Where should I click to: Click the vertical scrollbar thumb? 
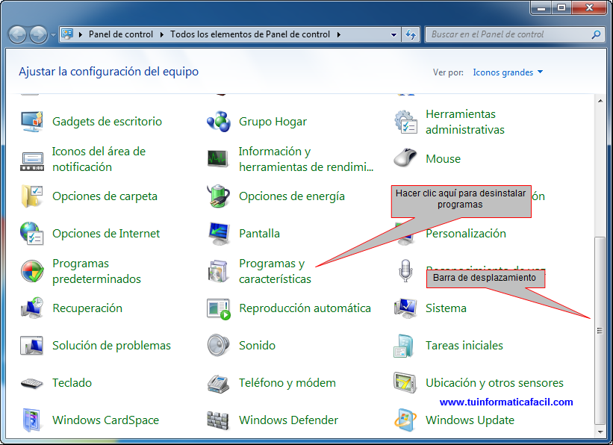point(600,331)
